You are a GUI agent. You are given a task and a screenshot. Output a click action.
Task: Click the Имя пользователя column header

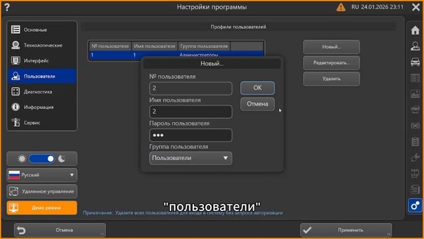(x=154, y=46)
